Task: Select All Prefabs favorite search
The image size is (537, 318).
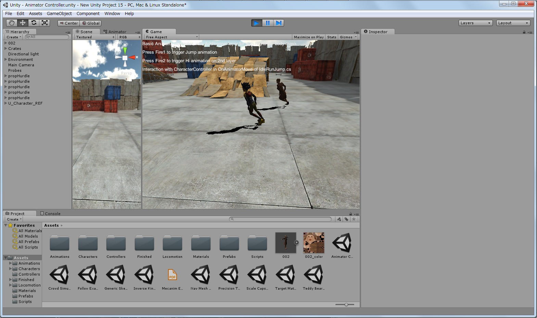Action: 26,242
